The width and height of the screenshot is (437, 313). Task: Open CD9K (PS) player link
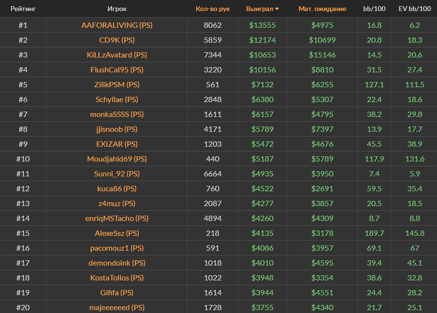point(117,40)
